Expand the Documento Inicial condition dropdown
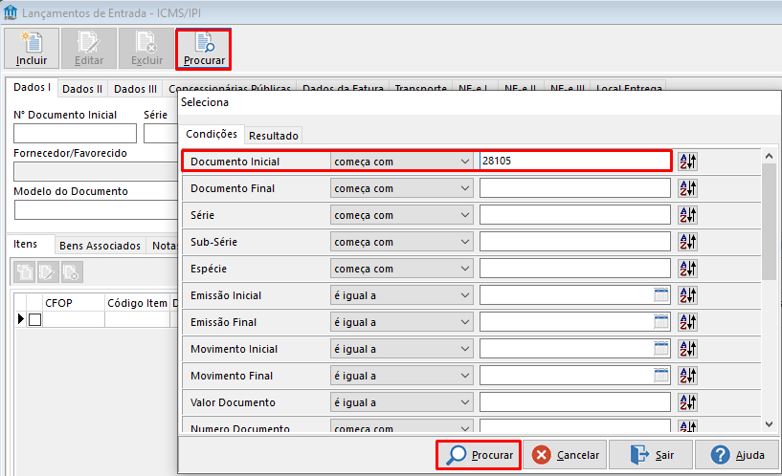Viewport: 782px width, 476px height. coord(465,162)
